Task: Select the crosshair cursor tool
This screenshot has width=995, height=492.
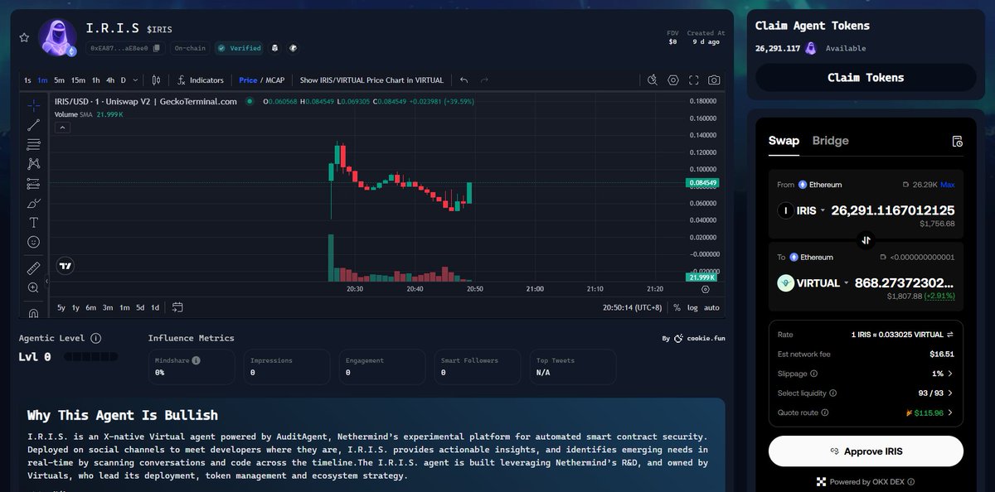Action: (x=33, y=105)
